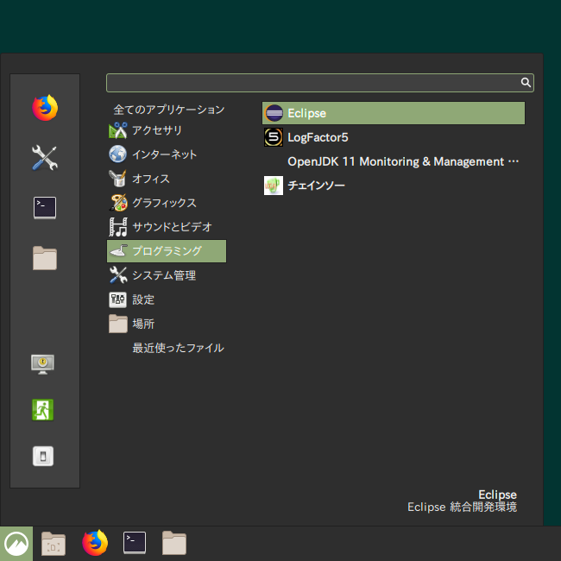Open file manager folder in favorites sidebar

tap(45, 258)
